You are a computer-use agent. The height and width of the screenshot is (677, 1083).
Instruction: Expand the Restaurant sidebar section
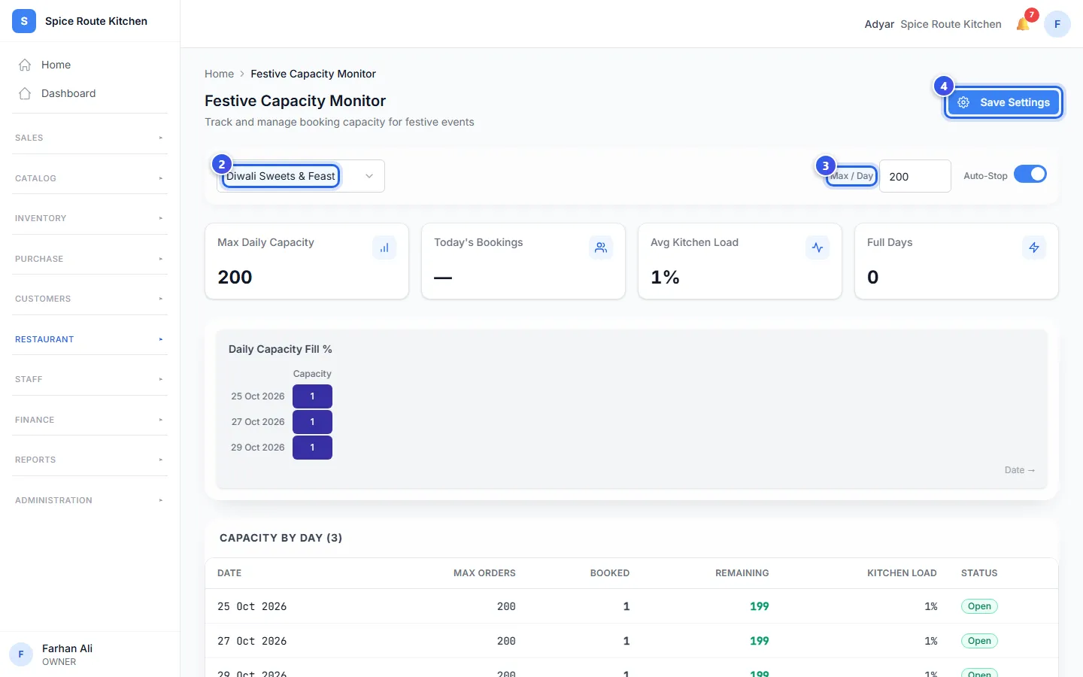click(89, 339)
